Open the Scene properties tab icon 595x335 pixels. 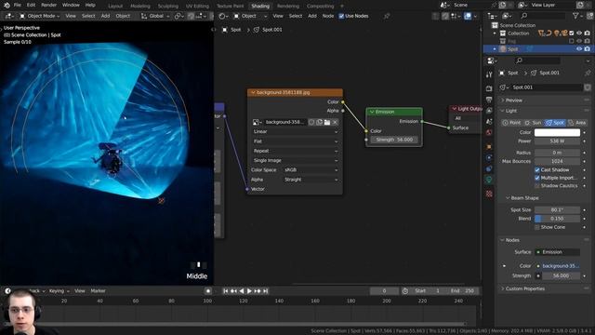point(489,122)
